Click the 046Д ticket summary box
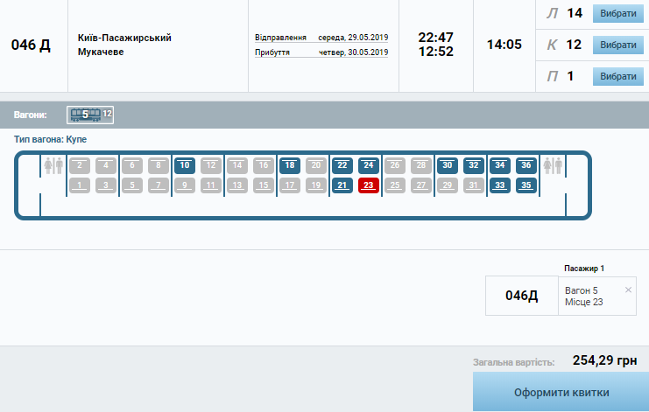This screenshot has width=649, height=412. [521, 296]
